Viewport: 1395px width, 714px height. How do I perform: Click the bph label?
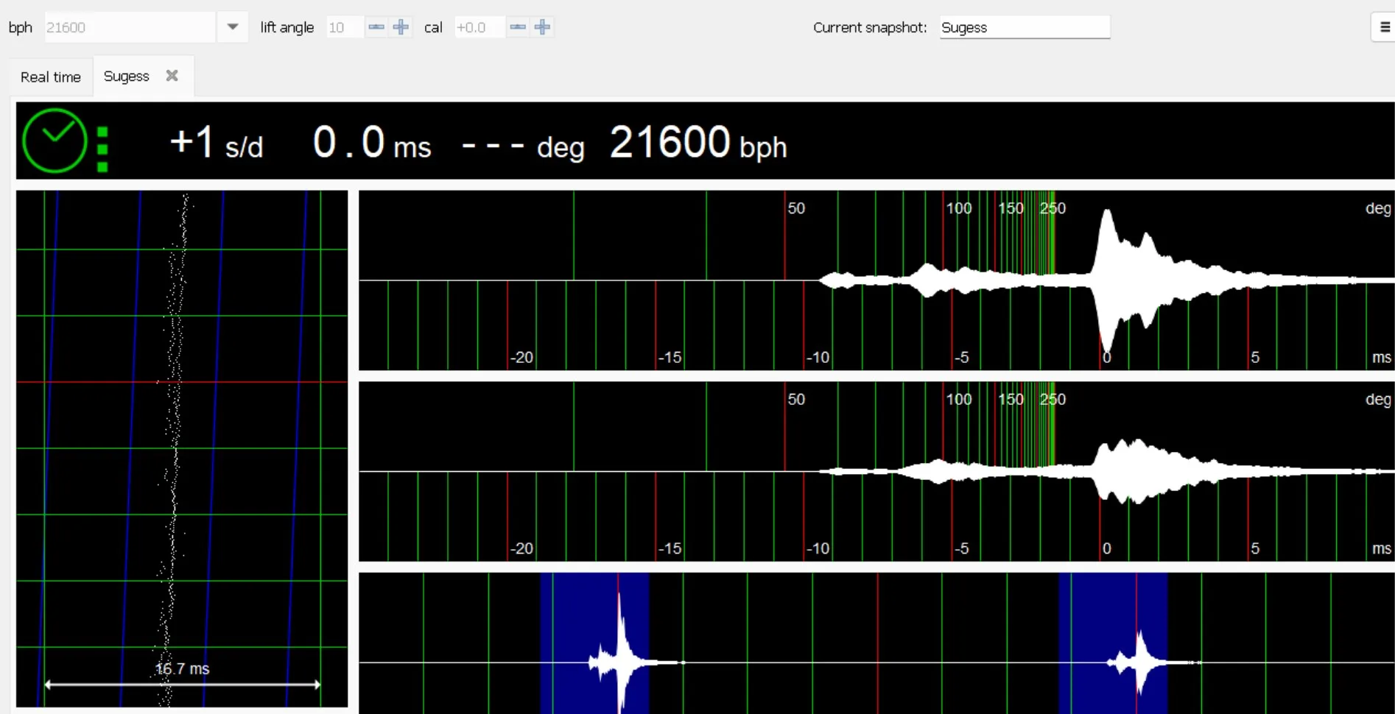coord(21,27)
